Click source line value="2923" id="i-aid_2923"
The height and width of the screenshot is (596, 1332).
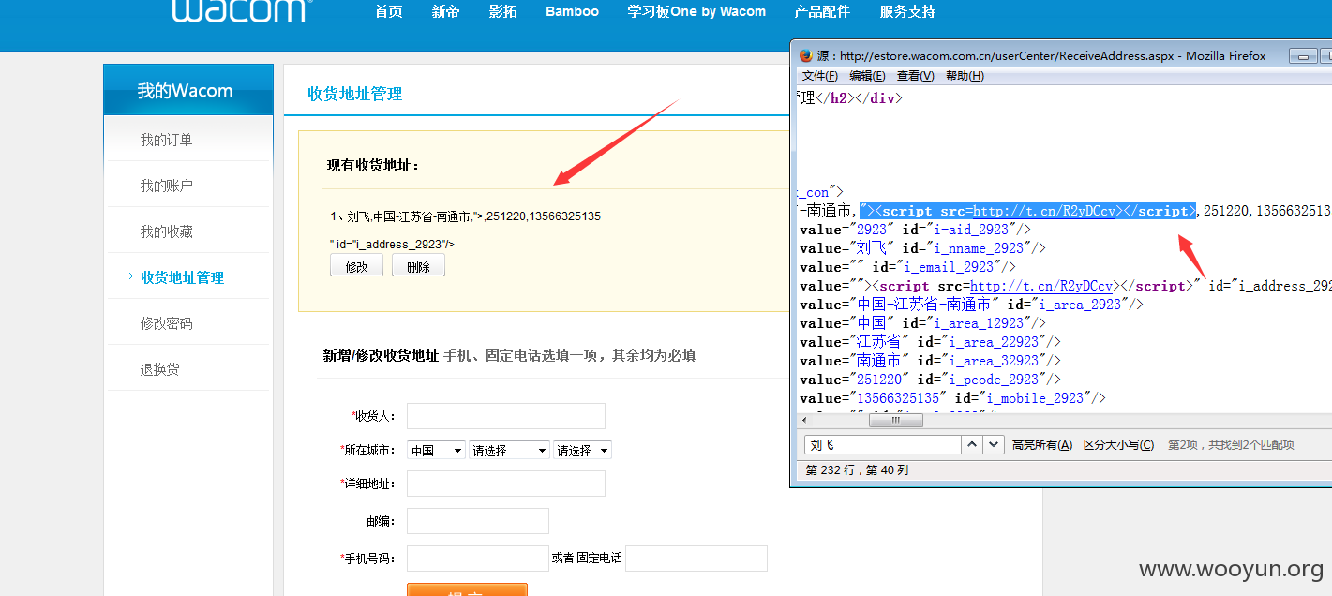pos(916,230)
